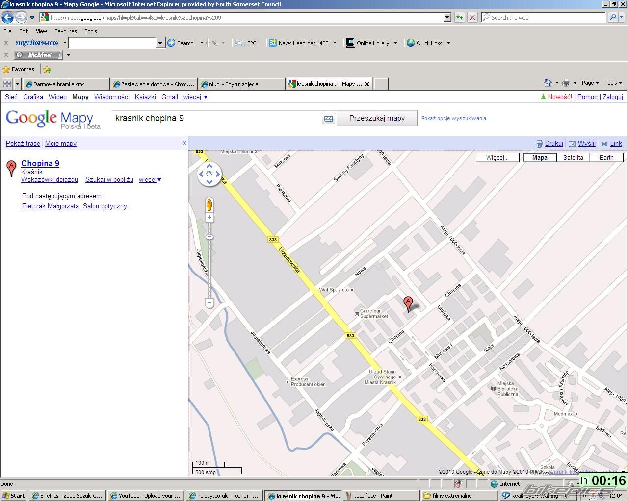Open the Wskazówki dojazdu link
This screenshot has width=628, height=502.
pyautogui.click(x=50, y=180)
